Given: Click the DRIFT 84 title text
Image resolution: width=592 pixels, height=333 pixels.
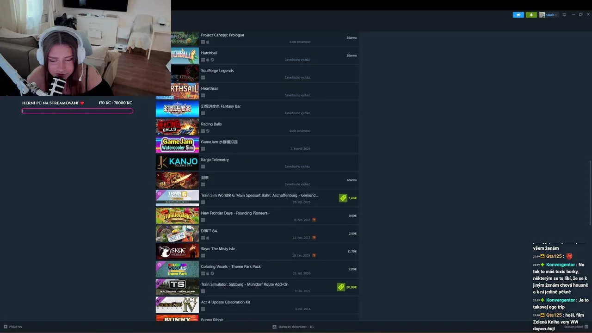Looking at the screenshot, I should 209,231.
